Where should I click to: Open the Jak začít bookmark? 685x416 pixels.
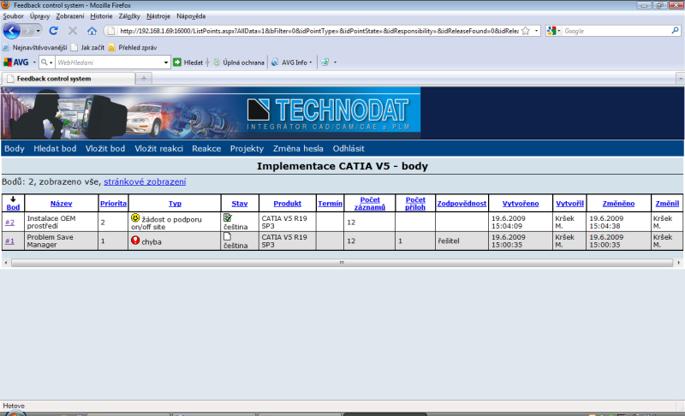click(88, 48)
